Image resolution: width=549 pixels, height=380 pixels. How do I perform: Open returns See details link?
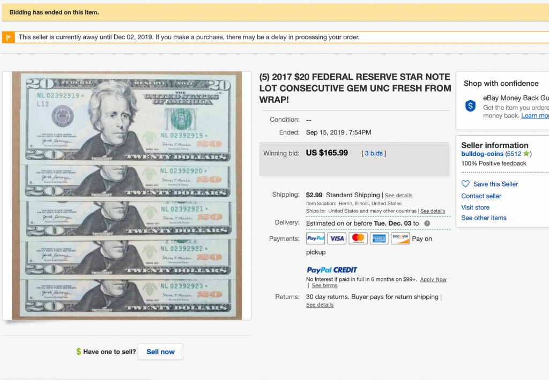pos(320,305)
